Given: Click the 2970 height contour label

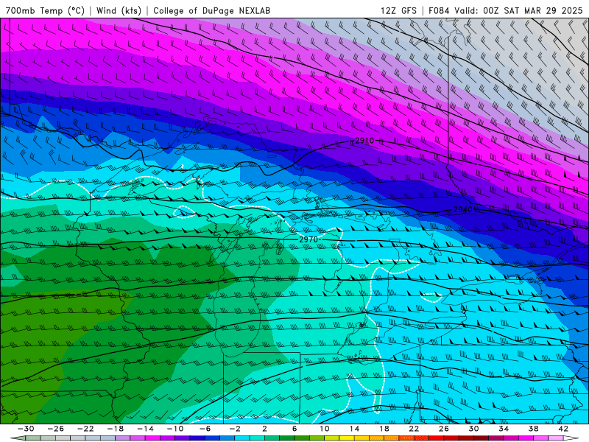Looking at the screenshot, I should point(308,239).
